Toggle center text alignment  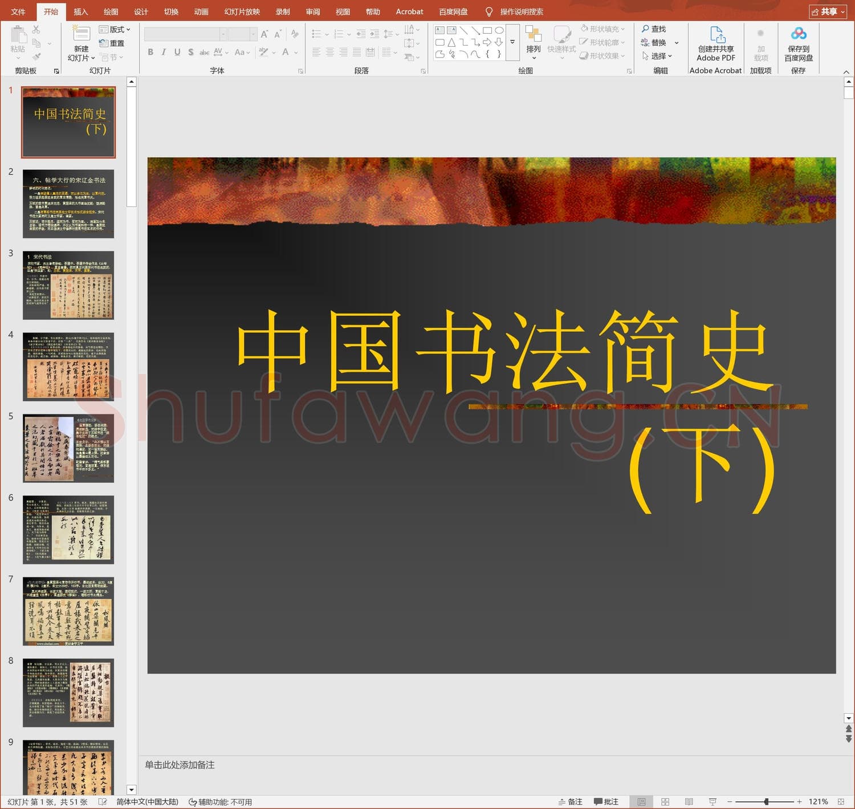[x=329, y=52]
